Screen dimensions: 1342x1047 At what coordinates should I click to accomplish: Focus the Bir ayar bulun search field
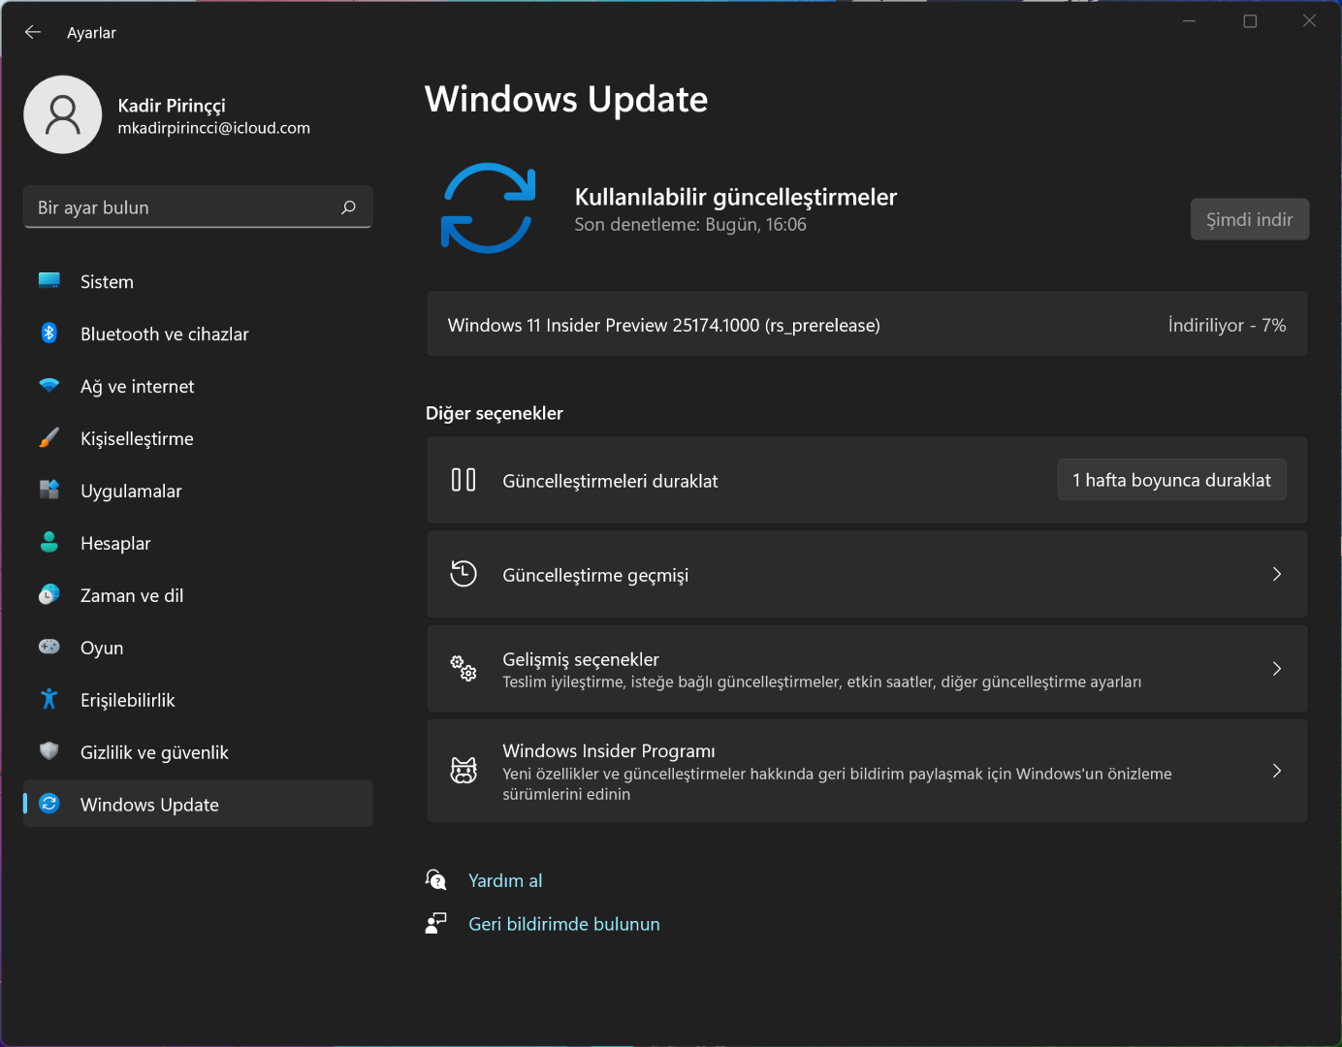click(x=198, y=207)
